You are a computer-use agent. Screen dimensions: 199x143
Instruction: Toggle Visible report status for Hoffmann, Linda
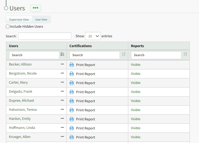click(x=136, y=128)
